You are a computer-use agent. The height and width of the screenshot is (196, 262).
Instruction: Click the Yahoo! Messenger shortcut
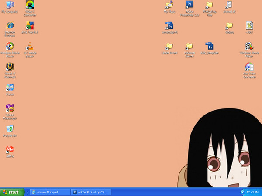pyautogui.click(x=10, y=108)
